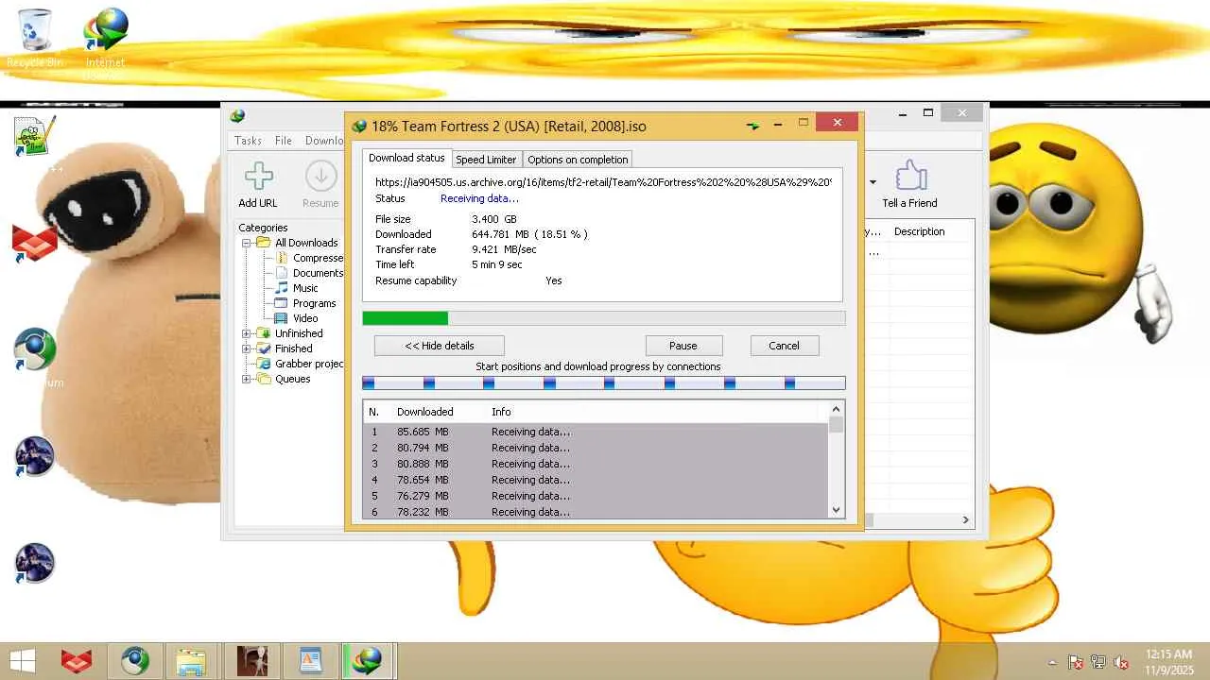The width and height of the screenshot is (1210, 680).
Task: Expand the Queues category node
Action: coord(248,379)
